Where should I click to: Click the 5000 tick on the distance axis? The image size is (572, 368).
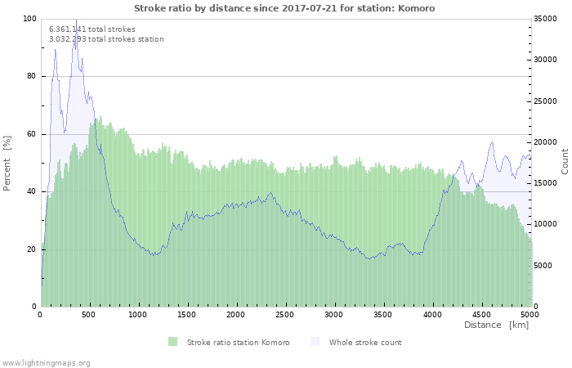530,314
